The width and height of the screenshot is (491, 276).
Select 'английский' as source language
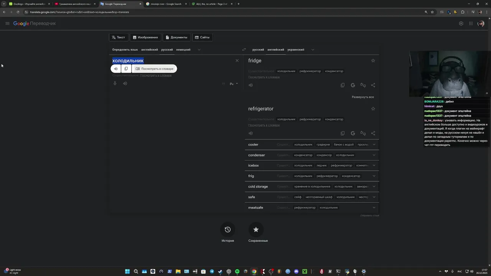[x=150, y=49]
